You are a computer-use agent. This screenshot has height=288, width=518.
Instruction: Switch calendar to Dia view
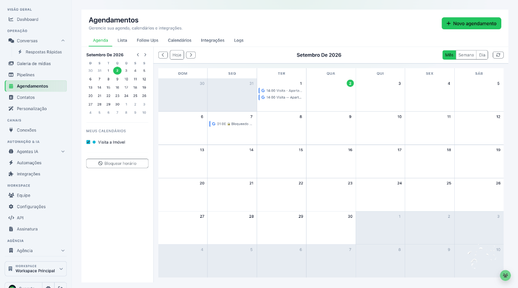click(x=482, y=55)
